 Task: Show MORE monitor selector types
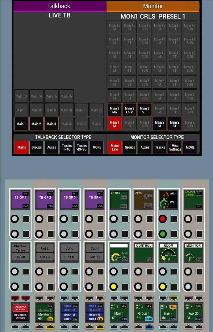pyautogui.click(x=190, y=147)
